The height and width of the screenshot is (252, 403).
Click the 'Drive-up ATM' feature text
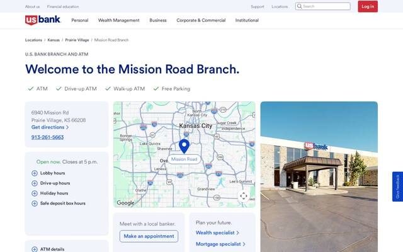81,89
